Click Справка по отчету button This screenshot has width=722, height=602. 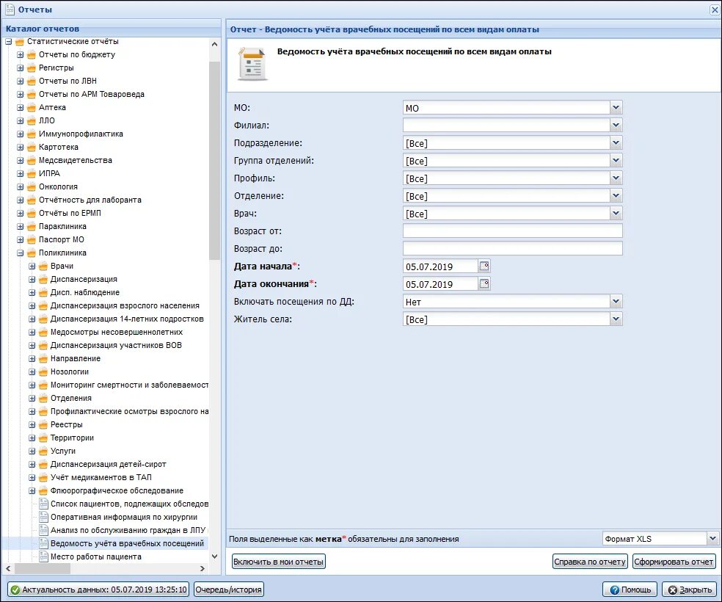(x=590, y=562)
